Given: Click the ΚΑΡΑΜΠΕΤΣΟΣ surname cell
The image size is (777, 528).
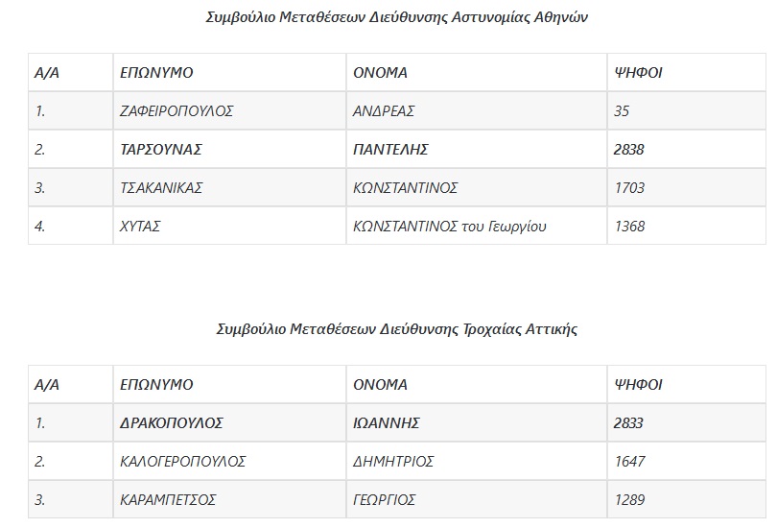Looking at the screenshot, I should coord(168,500).
